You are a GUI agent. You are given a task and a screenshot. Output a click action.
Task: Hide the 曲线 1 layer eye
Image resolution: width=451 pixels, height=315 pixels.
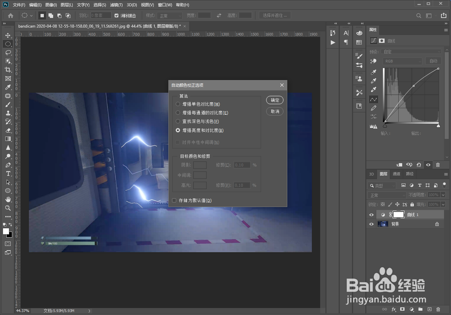[x=371, y=215]
